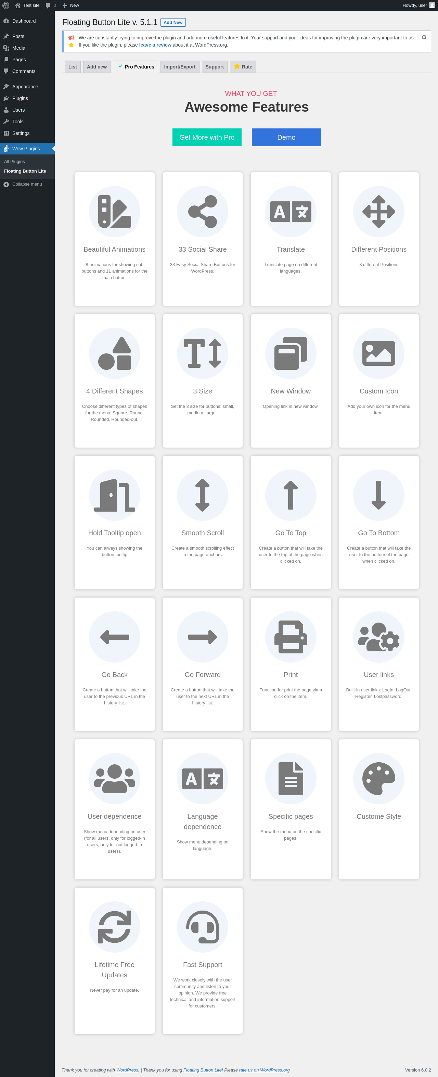Open Dashboard in the sidebar
Viewport: 438px width, 1077px height.
pyautogui.click(x=27, y=21)
